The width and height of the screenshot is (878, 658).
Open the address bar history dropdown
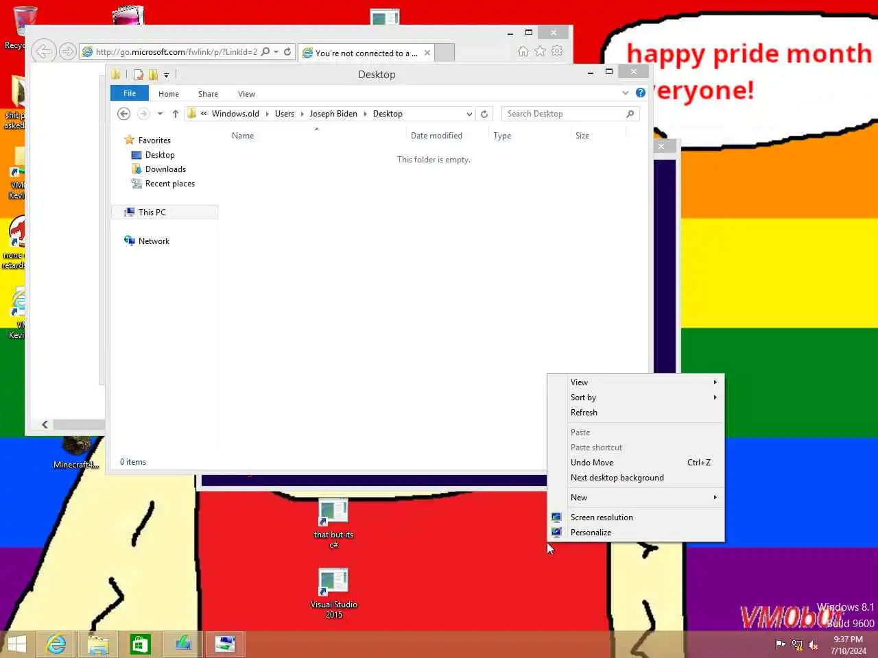point(469,114)
